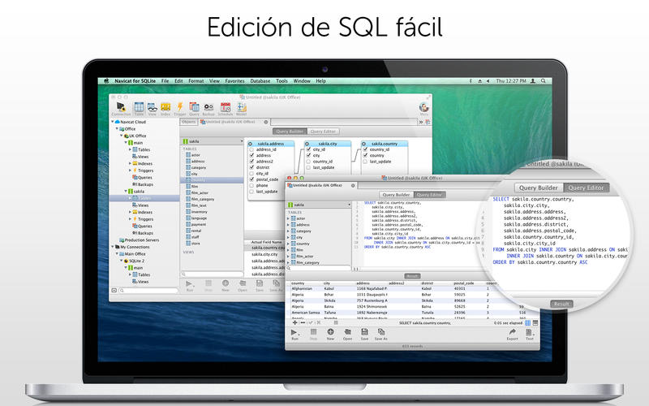The width and height of the screenshot is (649, 406).
Task: Click Run in the front query window
Action: click(294, 335)
